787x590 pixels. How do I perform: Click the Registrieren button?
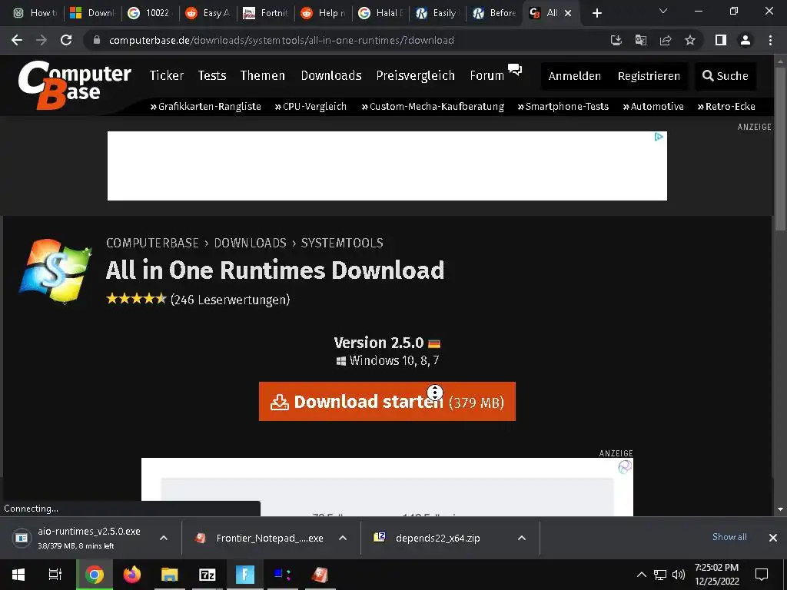(649, 76)
